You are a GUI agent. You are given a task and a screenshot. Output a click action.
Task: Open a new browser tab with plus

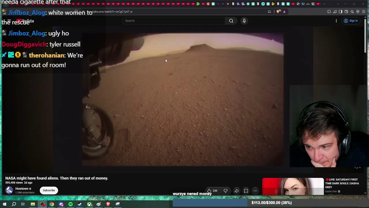point(324,4)
